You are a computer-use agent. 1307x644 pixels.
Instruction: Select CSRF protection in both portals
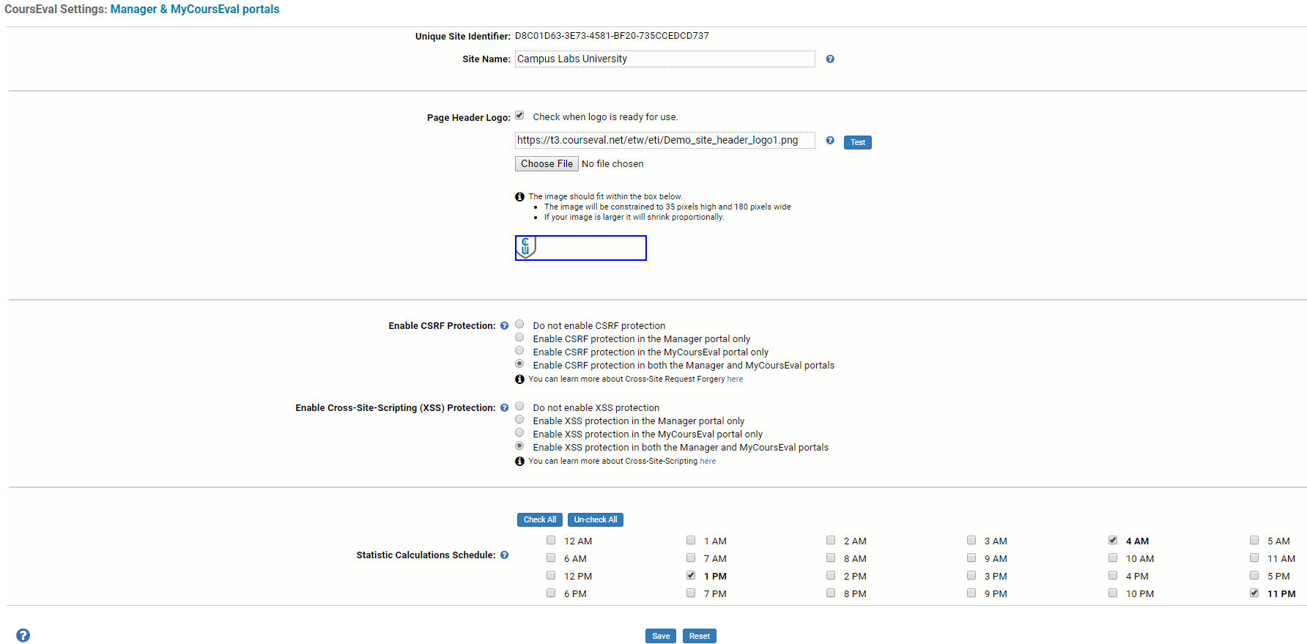(519, 364)
